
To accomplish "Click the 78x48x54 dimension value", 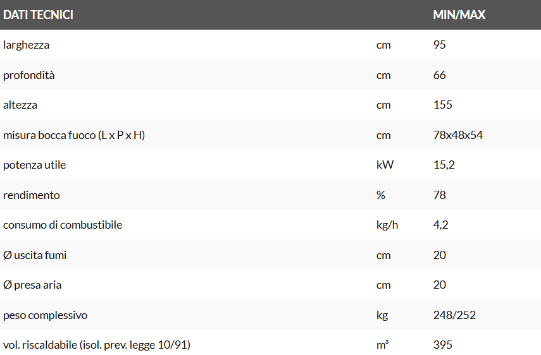I will [x=458, y=135].
